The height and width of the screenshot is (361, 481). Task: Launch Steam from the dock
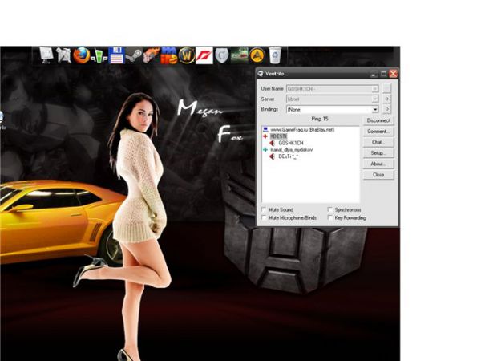click(134, 55)
